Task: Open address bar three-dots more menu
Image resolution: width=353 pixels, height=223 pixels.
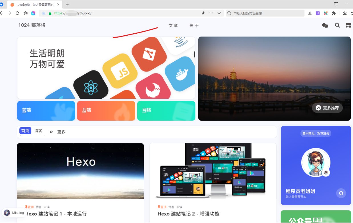Action: click(211, 13)
